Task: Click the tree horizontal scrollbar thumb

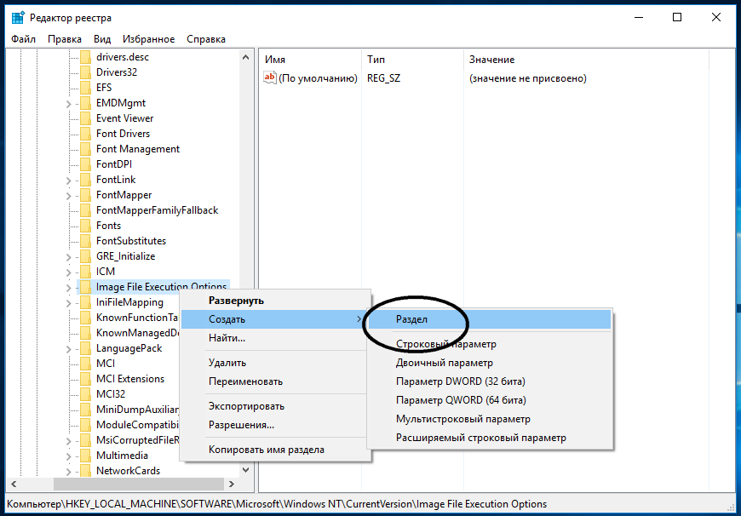Action: pos(139,484)
